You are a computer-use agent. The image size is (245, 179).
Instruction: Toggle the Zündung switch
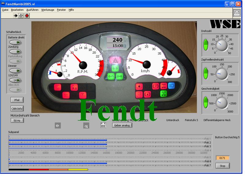pyautogui.click(x=15, y=52)
